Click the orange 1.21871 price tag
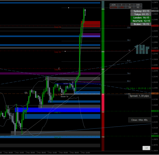This screenshot has height=155, width=159. (x=155, y=93)
